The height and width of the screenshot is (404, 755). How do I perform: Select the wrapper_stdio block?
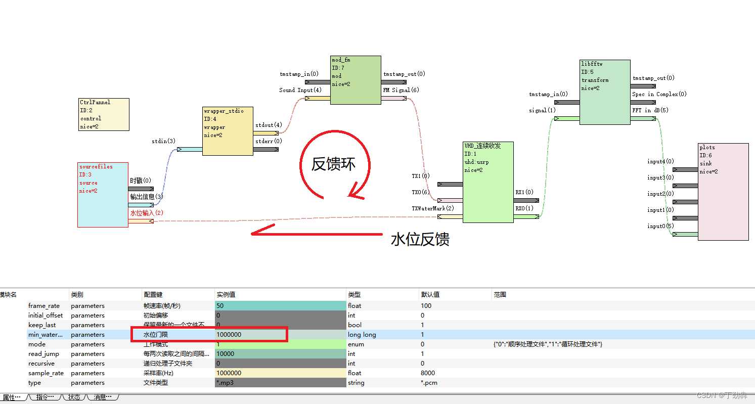228,131
